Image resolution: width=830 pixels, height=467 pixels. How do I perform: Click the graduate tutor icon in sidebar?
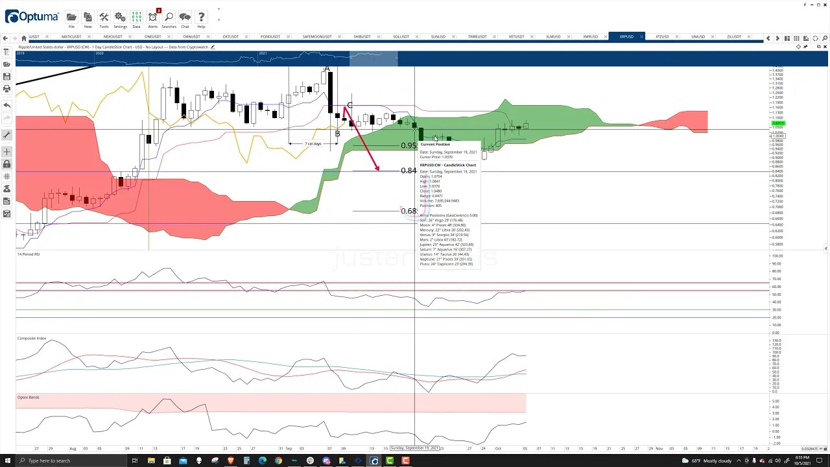pos(6,189)
